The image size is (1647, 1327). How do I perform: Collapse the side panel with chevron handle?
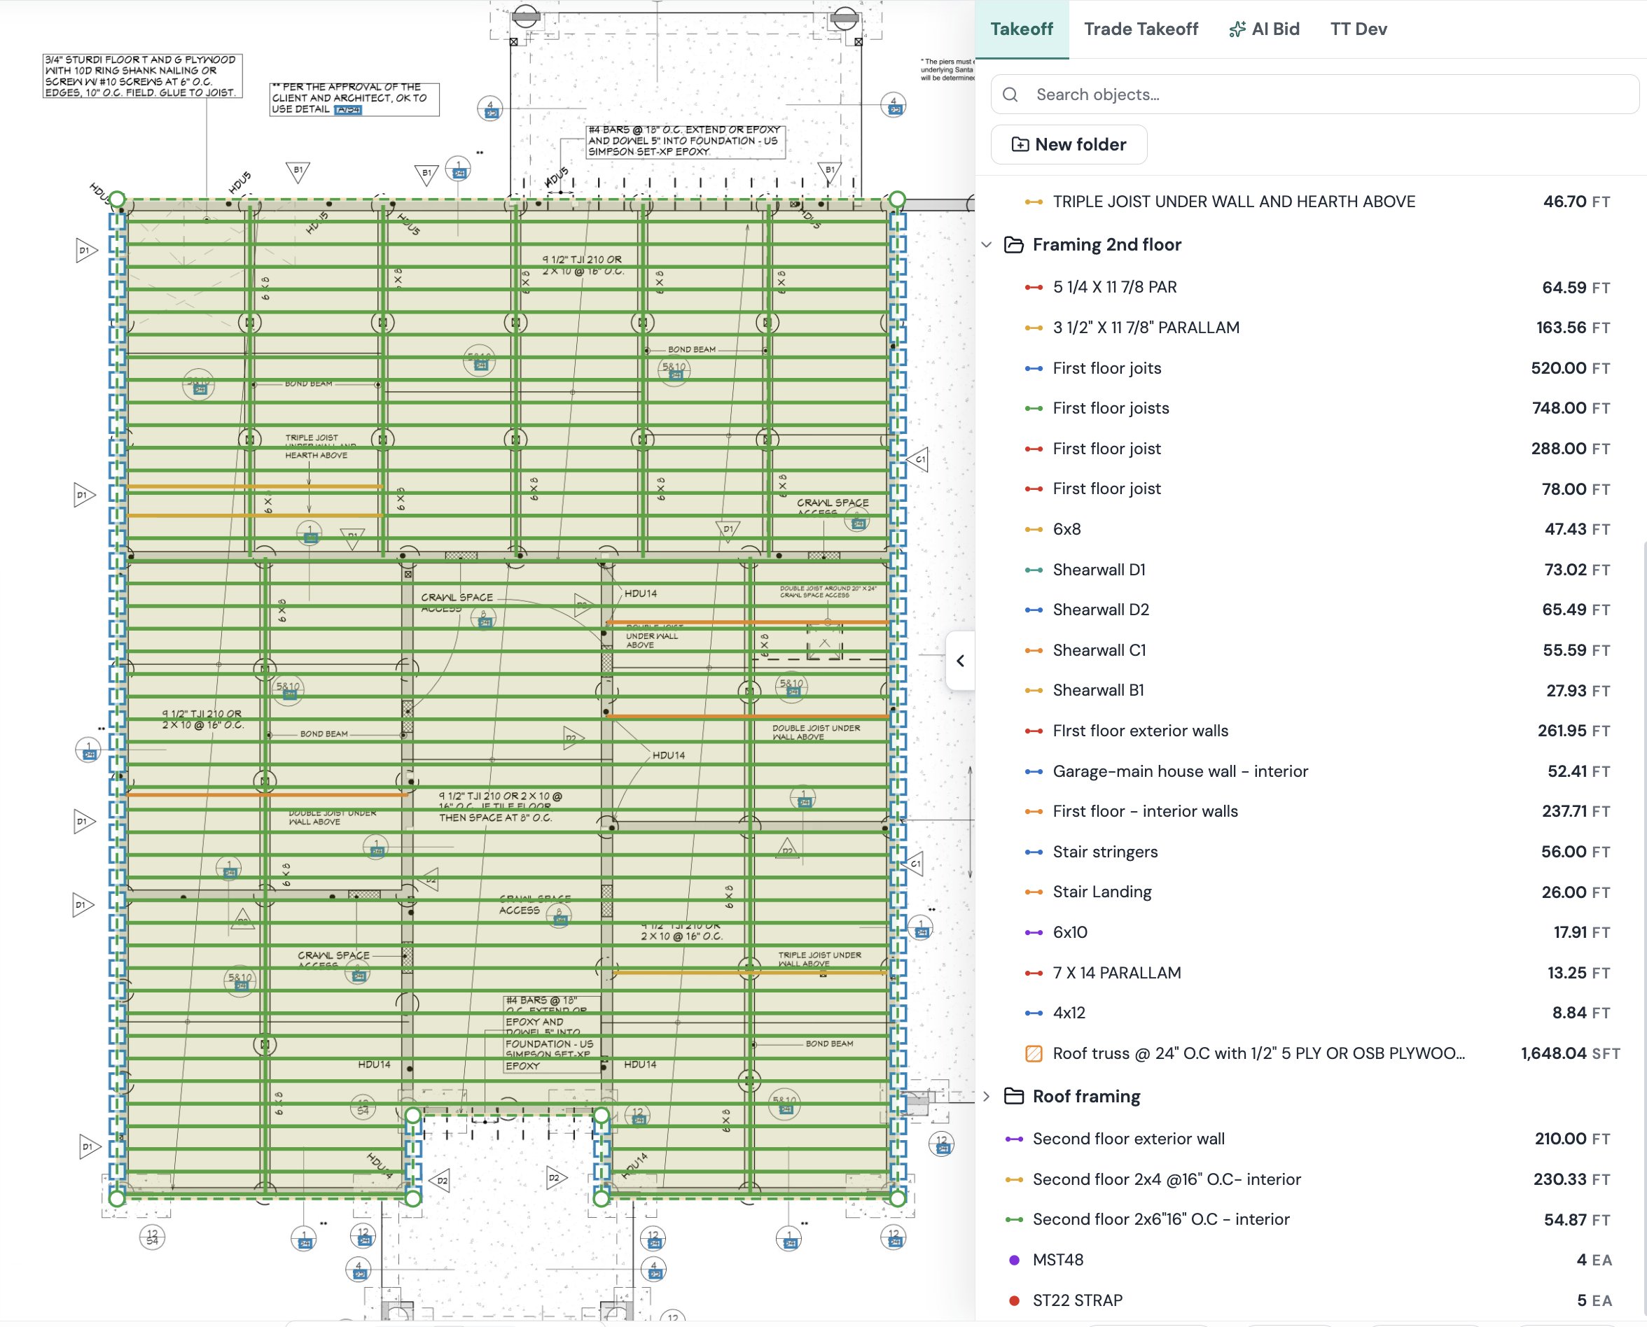(x=960, y=661)
